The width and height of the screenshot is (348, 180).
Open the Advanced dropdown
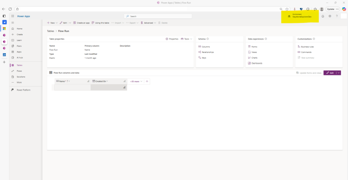148,23
